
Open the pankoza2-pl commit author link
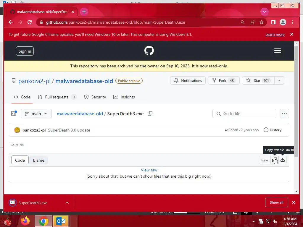click(x=34, y=130)
